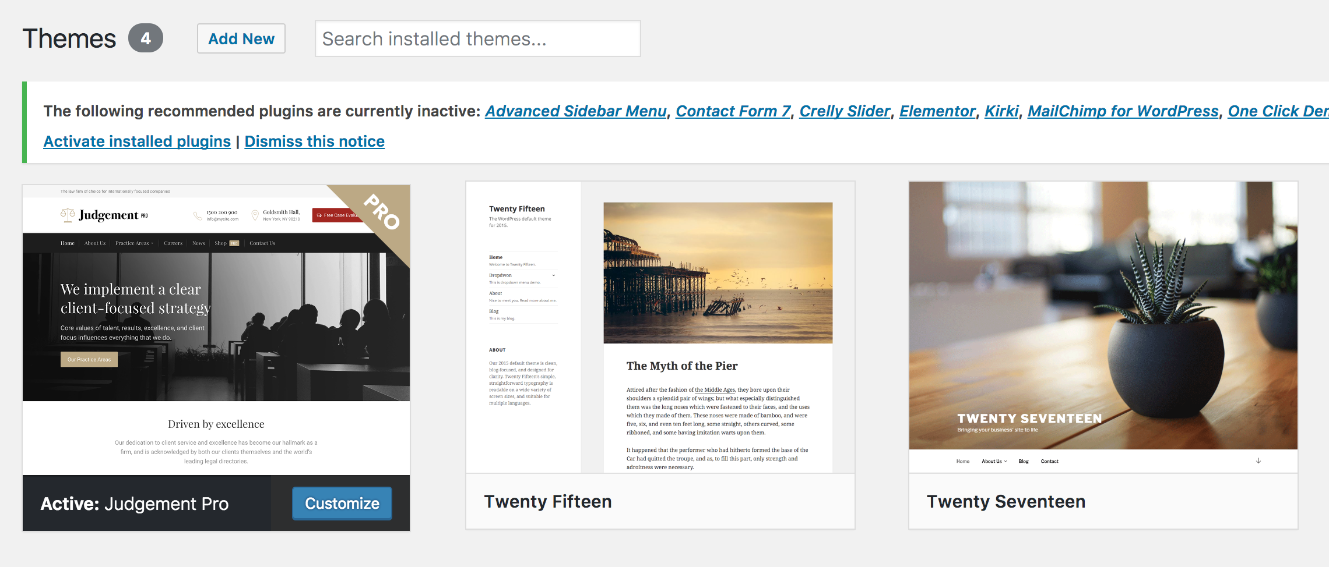The width and height of the screenshot is (1329, 567).
Task: Click Practice Areas menu in Judgement preview
Action: [134, 243]
